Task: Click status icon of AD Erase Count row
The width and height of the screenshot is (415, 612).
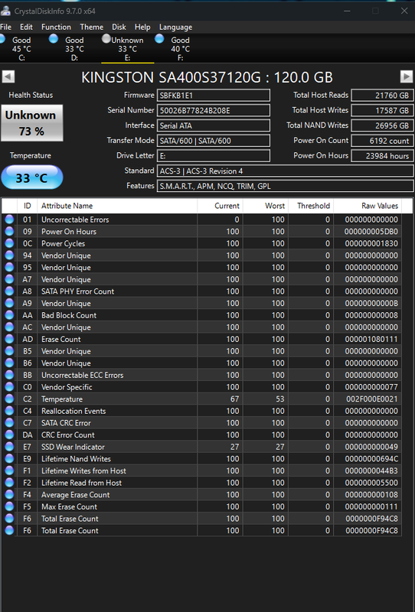Action: (9, 339)
